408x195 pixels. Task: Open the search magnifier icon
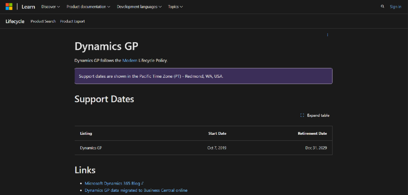tap(382, 6)
